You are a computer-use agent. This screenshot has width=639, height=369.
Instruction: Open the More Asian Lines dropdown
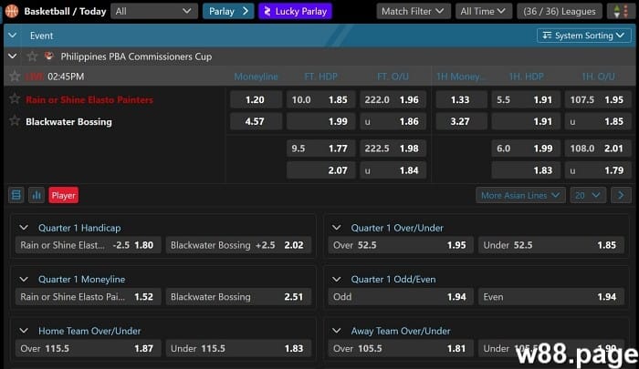pyautogui.click(x=520, y=195)
